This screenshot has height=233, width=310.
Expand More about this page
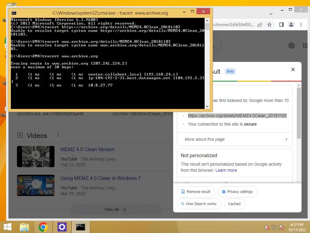[235, 139]
